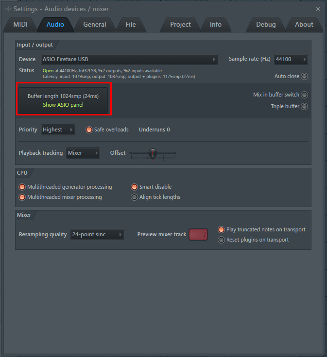The width and height of the screenshot is (327, 357).
Task: Select the File tab
Action: point(130,25)
